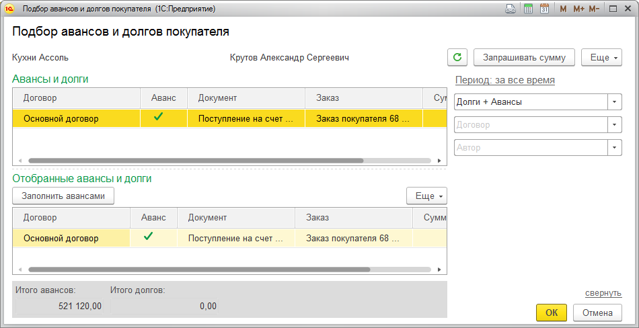Toggle Аванс checkmark in selected advances row

(x=149, y=237)
